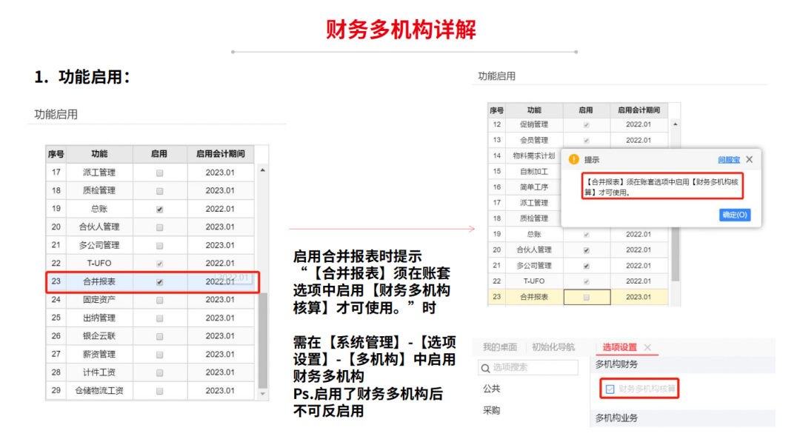Select 公共 in the options sidebar
The width and height of the screenshot is (800, 442).
[491, 388]
